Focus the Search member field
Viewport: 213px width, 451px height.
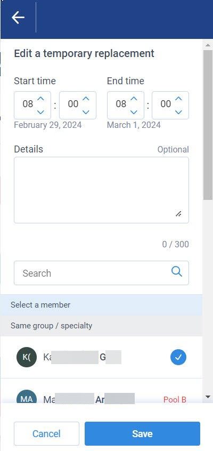coord(101,273)
